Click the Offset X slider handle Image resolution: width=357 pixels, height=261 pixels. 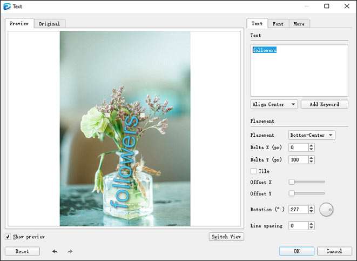(x=292, y=182)
